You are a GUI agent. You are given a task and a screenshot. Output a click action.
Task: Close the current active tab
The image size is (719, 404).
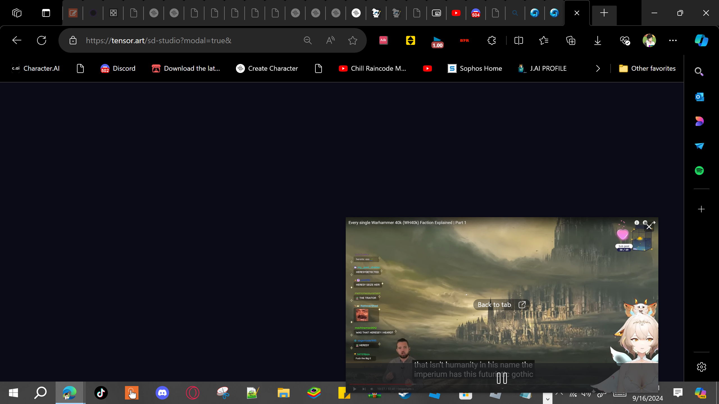577,13
